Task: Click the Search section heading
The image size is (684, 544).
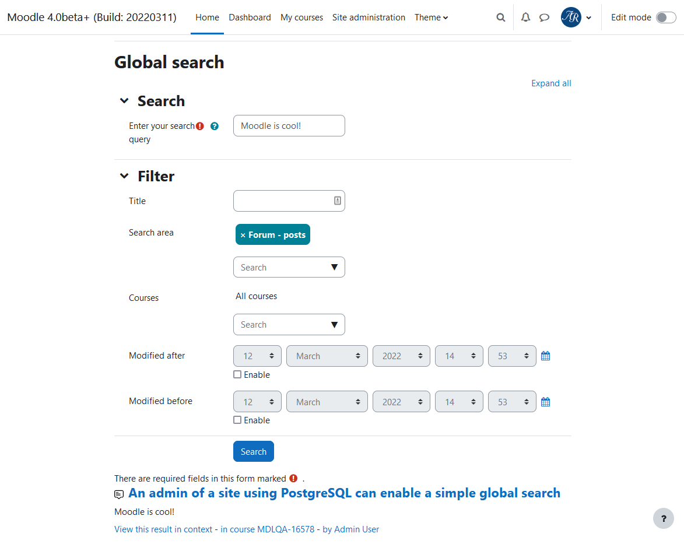Action: [161, 101]
